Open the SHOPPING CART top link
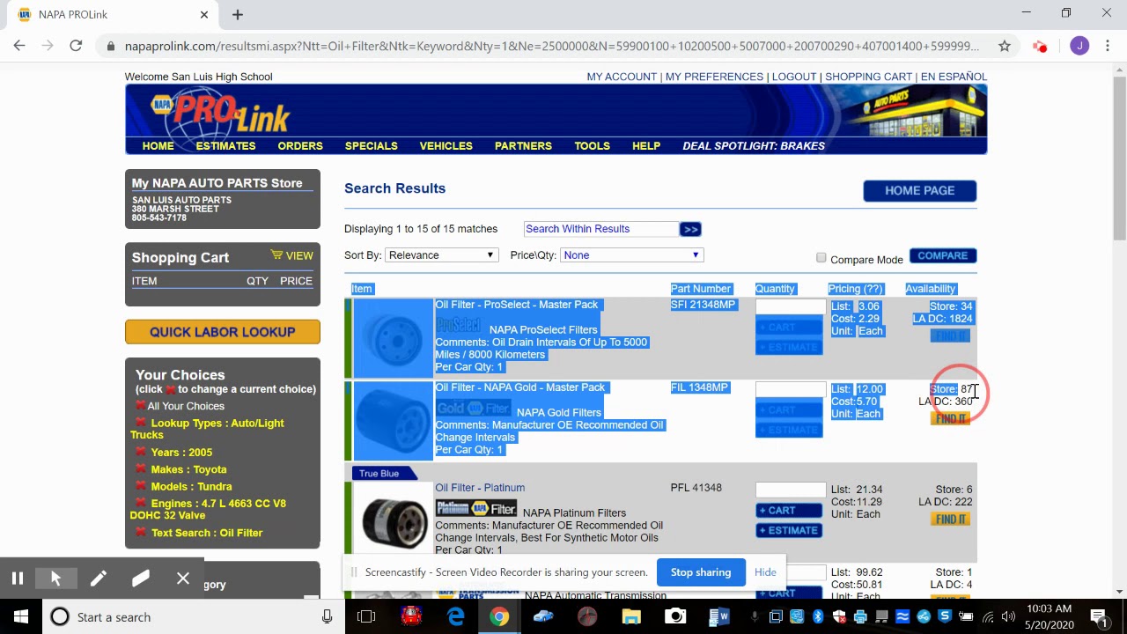1127x634 pixels. coord(868,77)
